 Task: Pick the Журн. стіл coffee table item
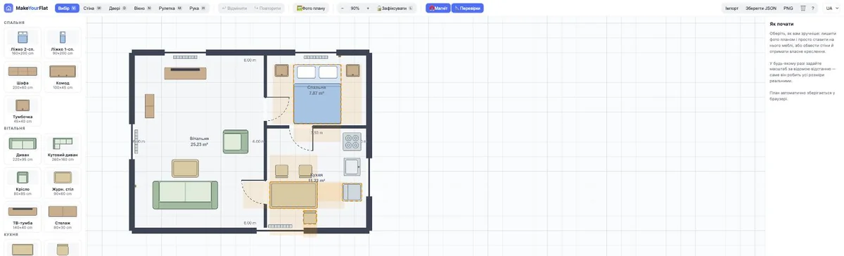tap(63, 183)
